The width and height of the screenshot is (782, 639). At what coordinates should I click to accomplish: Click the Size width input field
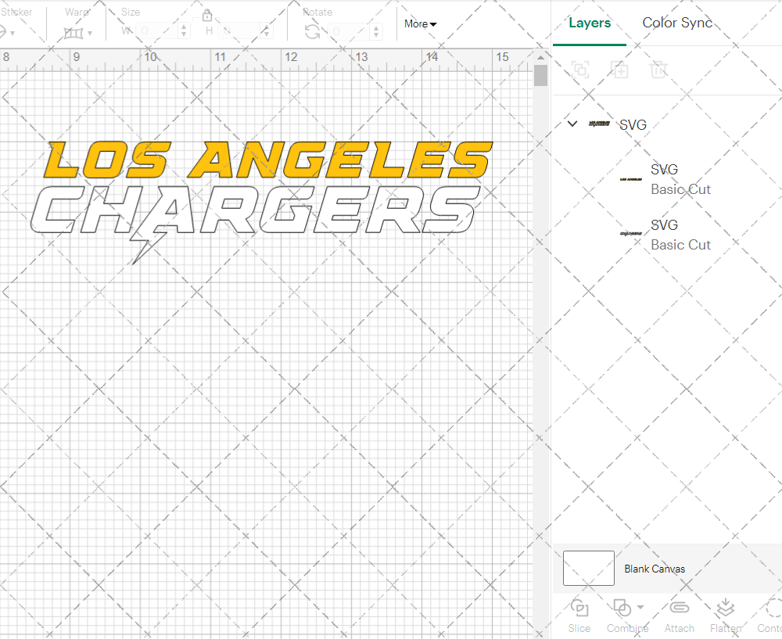[156, 31]
